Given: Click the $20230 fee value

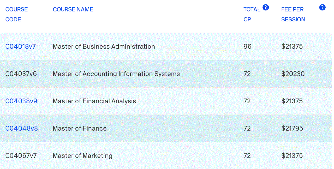Looking at the screenshot, I should coord(293,74).
